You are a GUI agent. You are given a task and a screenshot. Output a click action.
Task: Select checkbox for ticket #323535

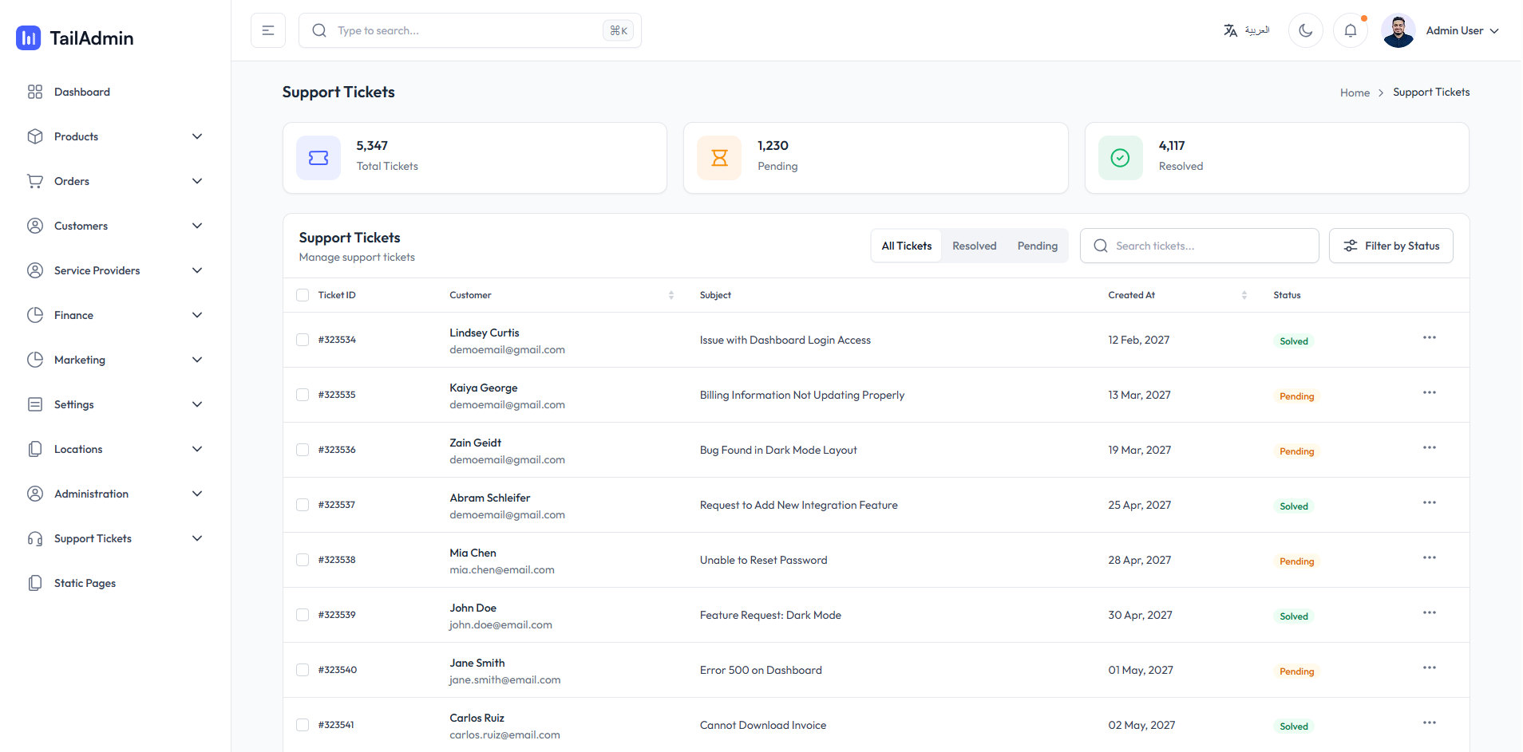pos(303,395)
